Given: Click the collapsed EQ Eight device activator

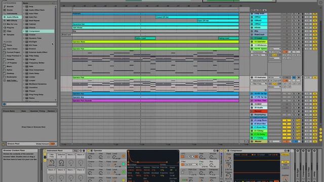Looking at the screenshot, I should [298, 151].
